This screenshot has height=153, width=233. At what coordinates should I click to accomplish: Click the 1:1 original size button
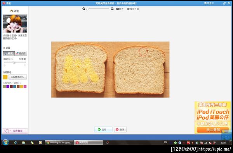pyautogui.click(x=120, y=9)
